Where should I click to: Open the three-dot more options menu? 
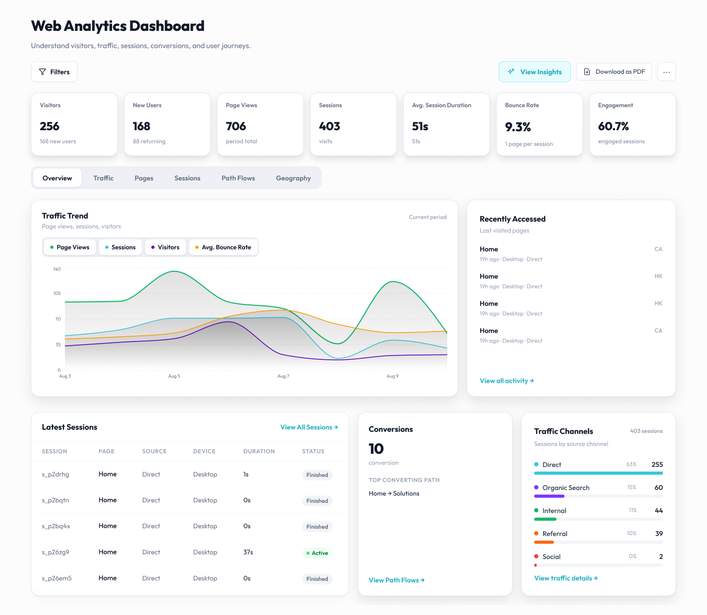[666, 72]
